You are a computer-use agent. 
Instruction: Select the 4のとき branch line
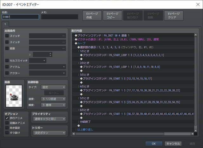[x=133, y=87]
